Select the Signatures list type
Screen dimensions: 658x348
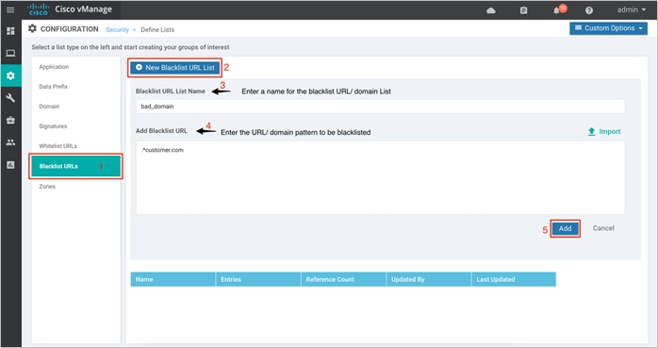pyautogui.click(x=53, y=126)
